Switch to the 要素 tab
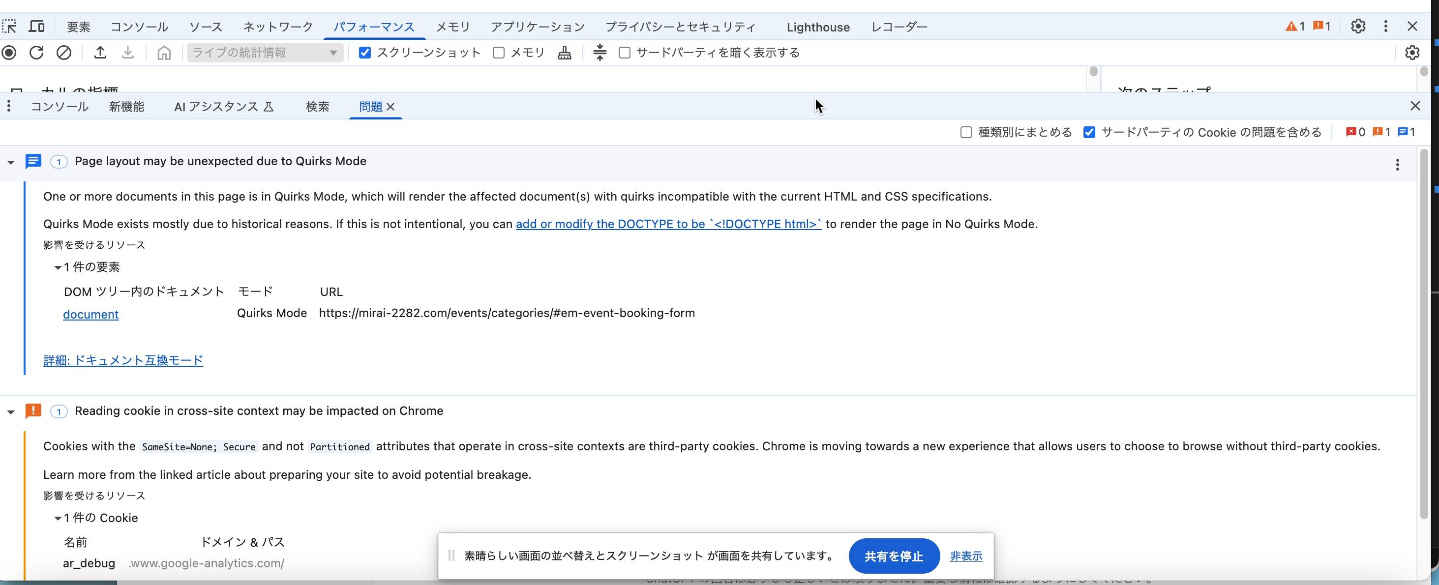This screenshot has height=585, width=1439. coord(78,27)
